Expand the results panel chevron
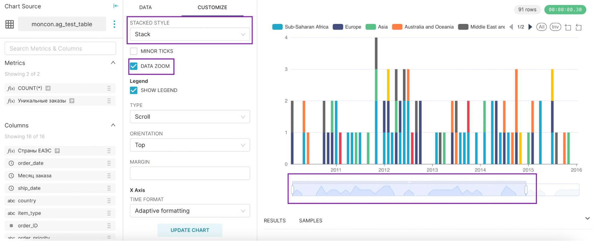This screenshot has width=598, height=241. click(588, 218)
